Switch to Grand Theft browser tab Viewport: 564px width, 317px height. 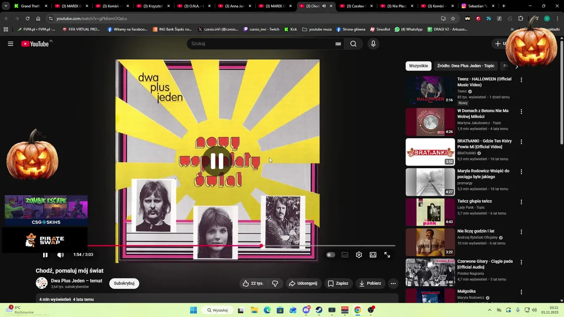[30, 6]
